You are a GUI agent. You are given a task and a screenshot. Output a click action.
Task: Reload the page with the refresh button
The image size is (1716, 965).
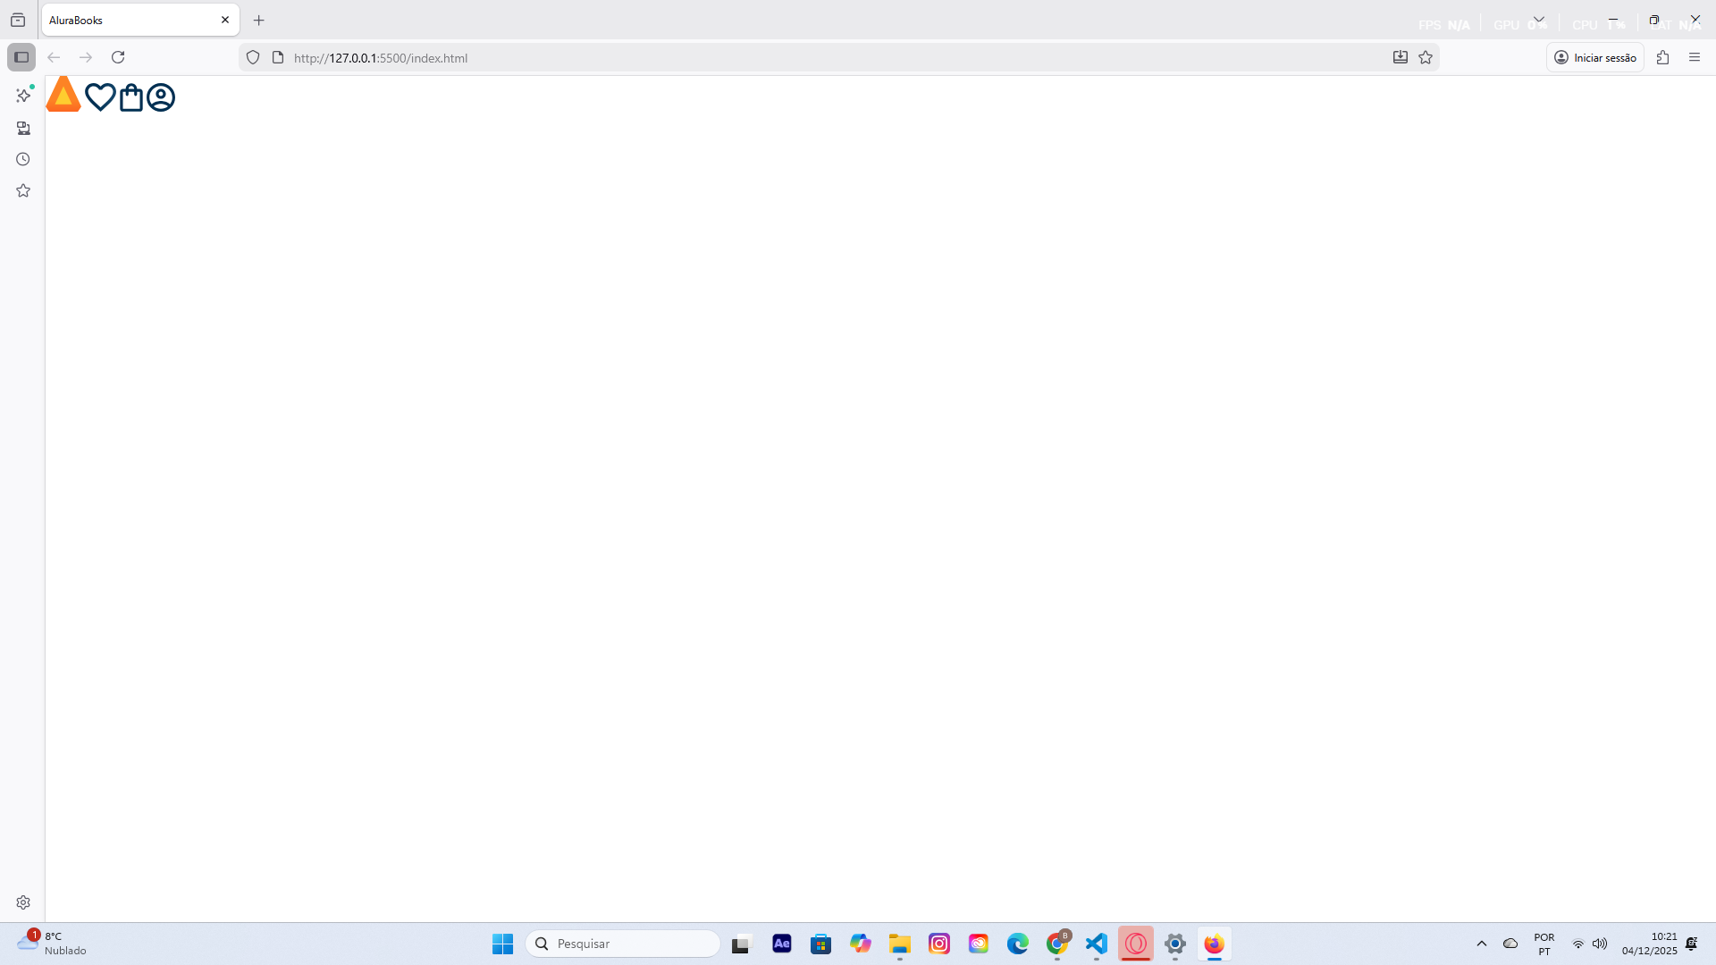pos(118,56)
